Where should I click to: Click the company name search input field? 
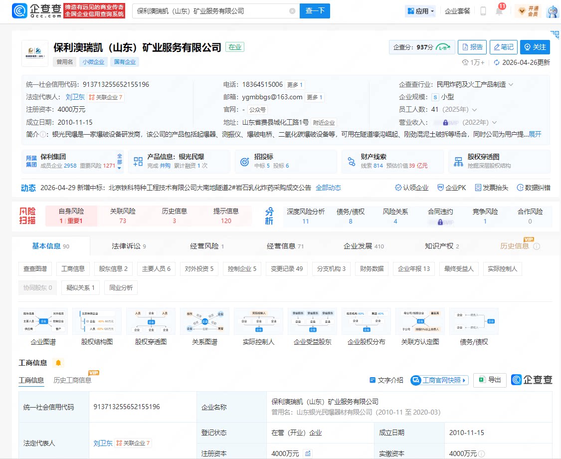[211, 11]
